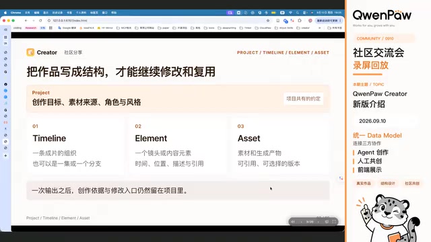Click the Creator logo icon
431x242 pixels.
[30, 52]
